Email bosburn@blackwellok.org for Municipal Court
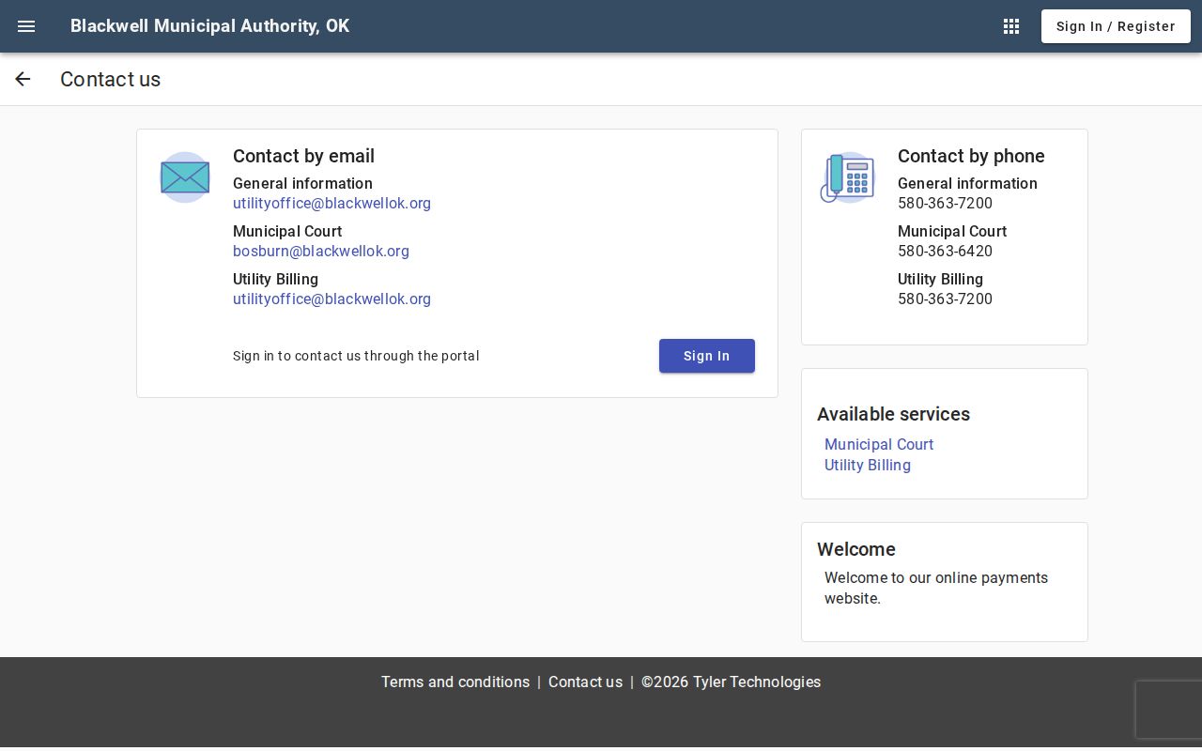1202x751 pixels. pyautogui.click(x=321, y=252)
